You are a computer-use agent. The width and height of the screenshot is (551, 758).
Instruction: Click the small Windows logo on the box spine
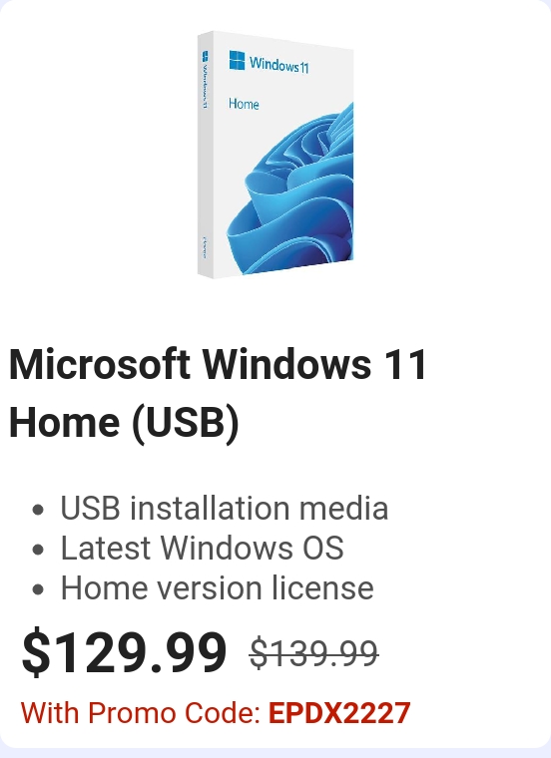coord(205,57)
